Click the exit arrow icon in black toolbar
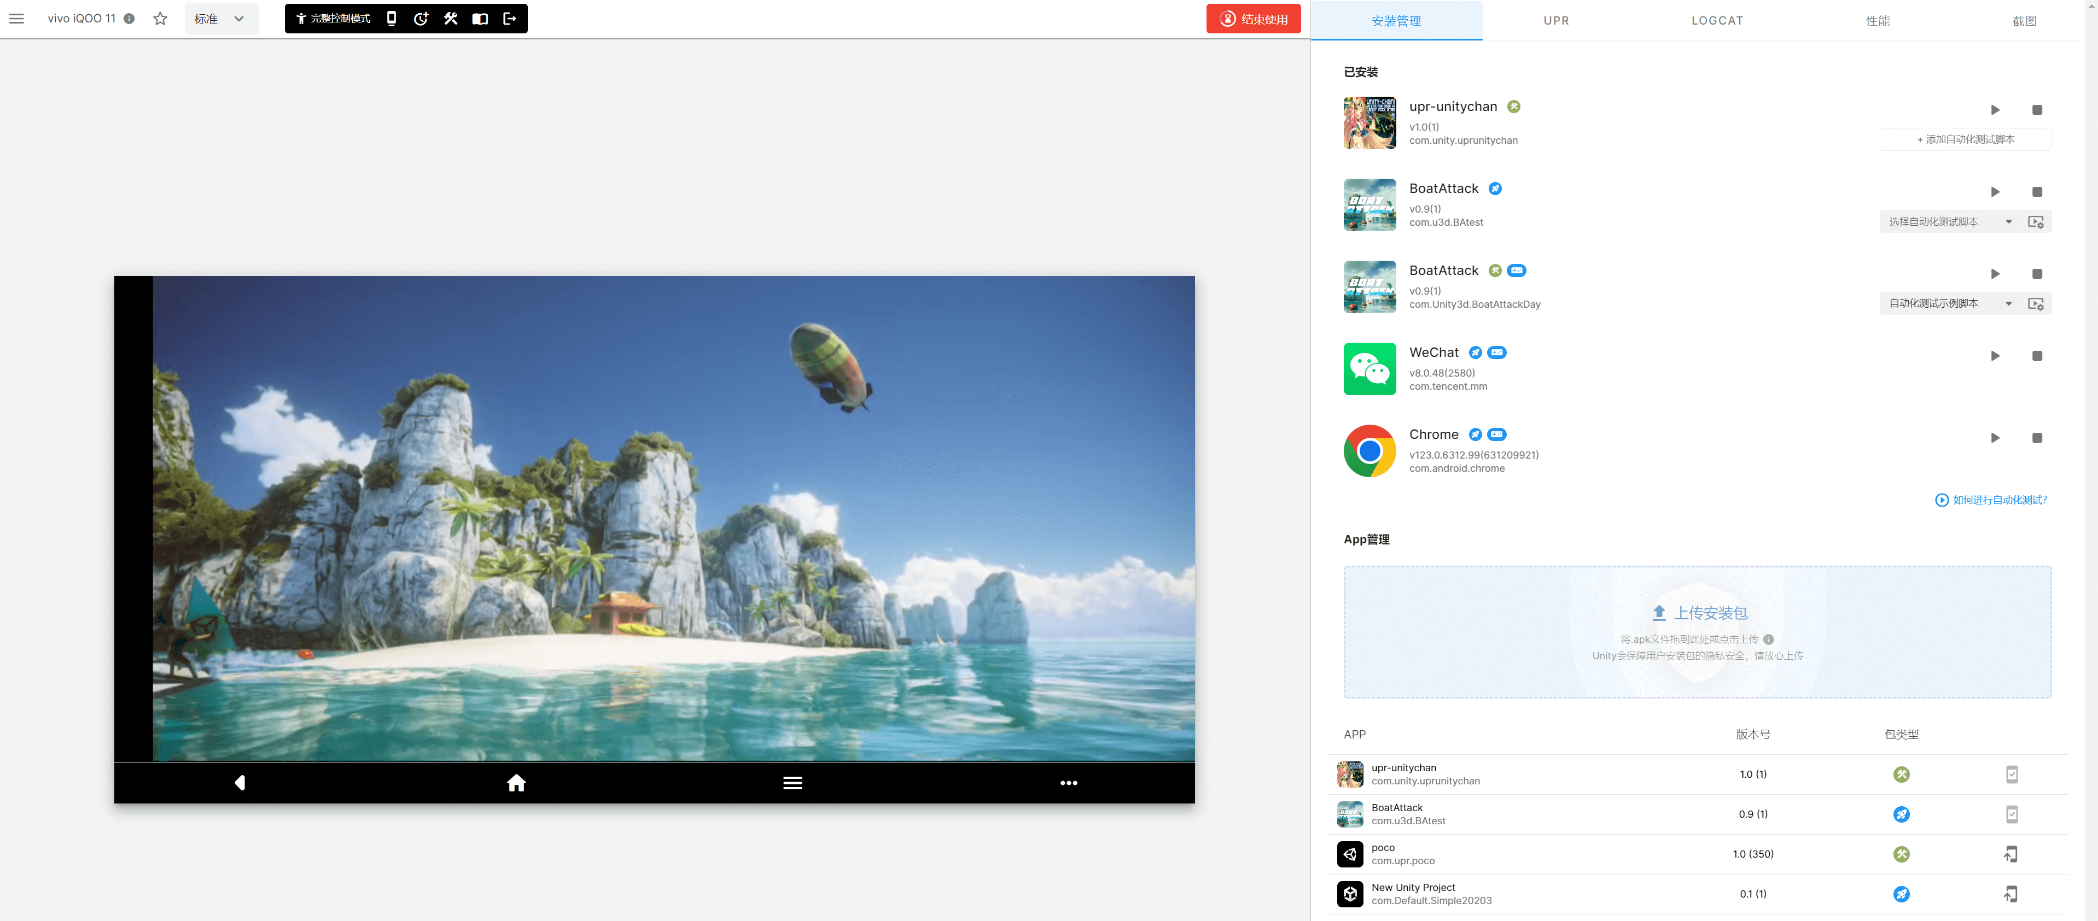 tap(510, 19)
